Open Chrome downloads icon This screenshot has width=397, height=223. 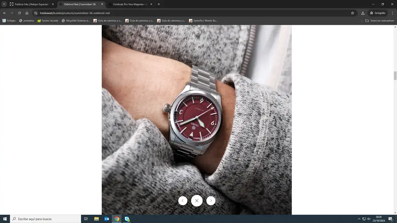point(363,13)
